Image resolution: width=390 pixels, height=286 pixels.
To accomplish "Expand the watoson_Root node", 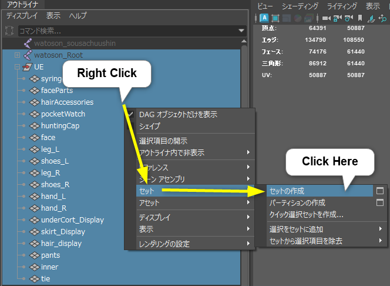I will tap(17, 55).
